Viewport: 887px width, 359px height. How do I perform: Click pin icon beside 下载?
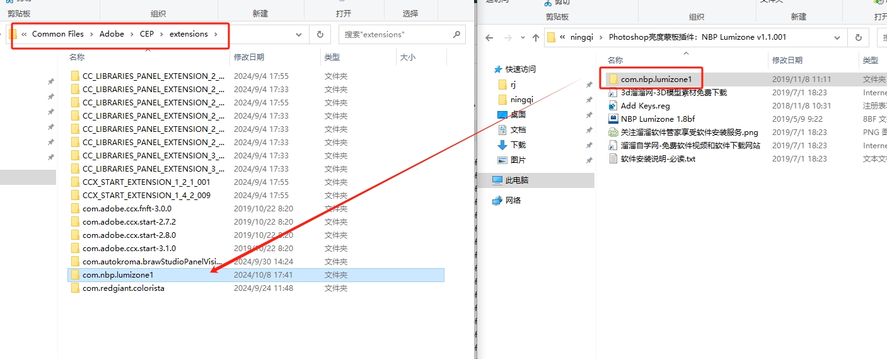589,145
